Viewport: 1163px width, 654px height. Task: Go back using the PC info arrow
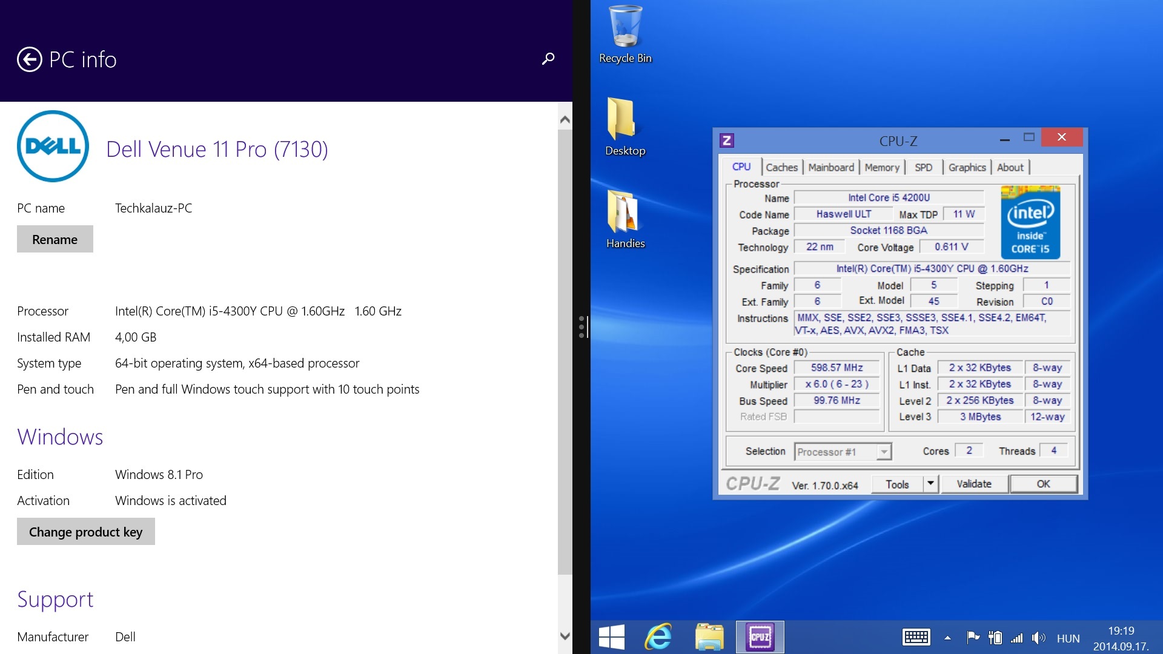coord(29,59)
